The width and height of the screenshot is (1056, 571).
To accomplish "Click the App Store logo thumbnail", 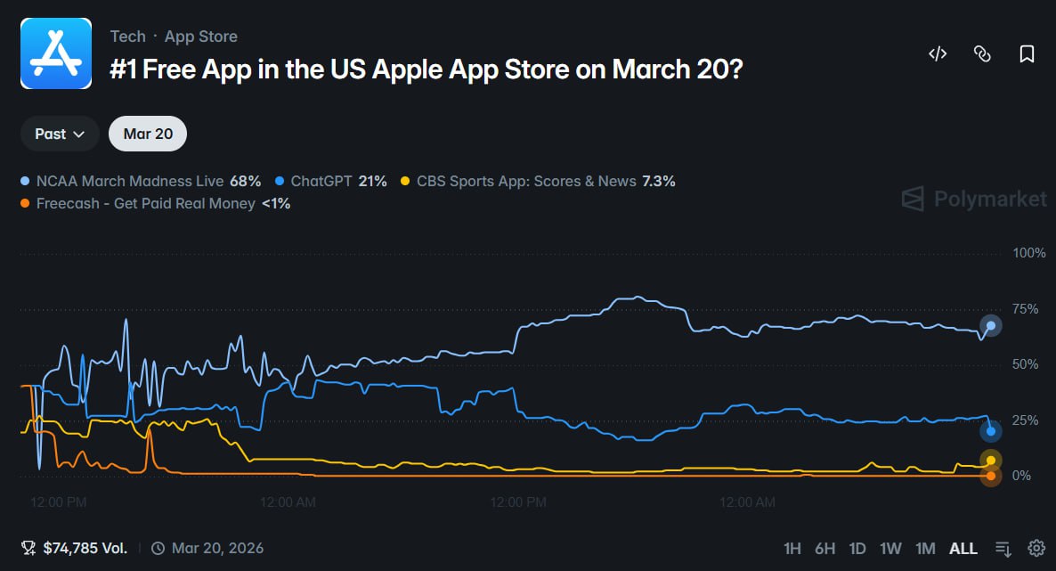I will click(56, 54).
